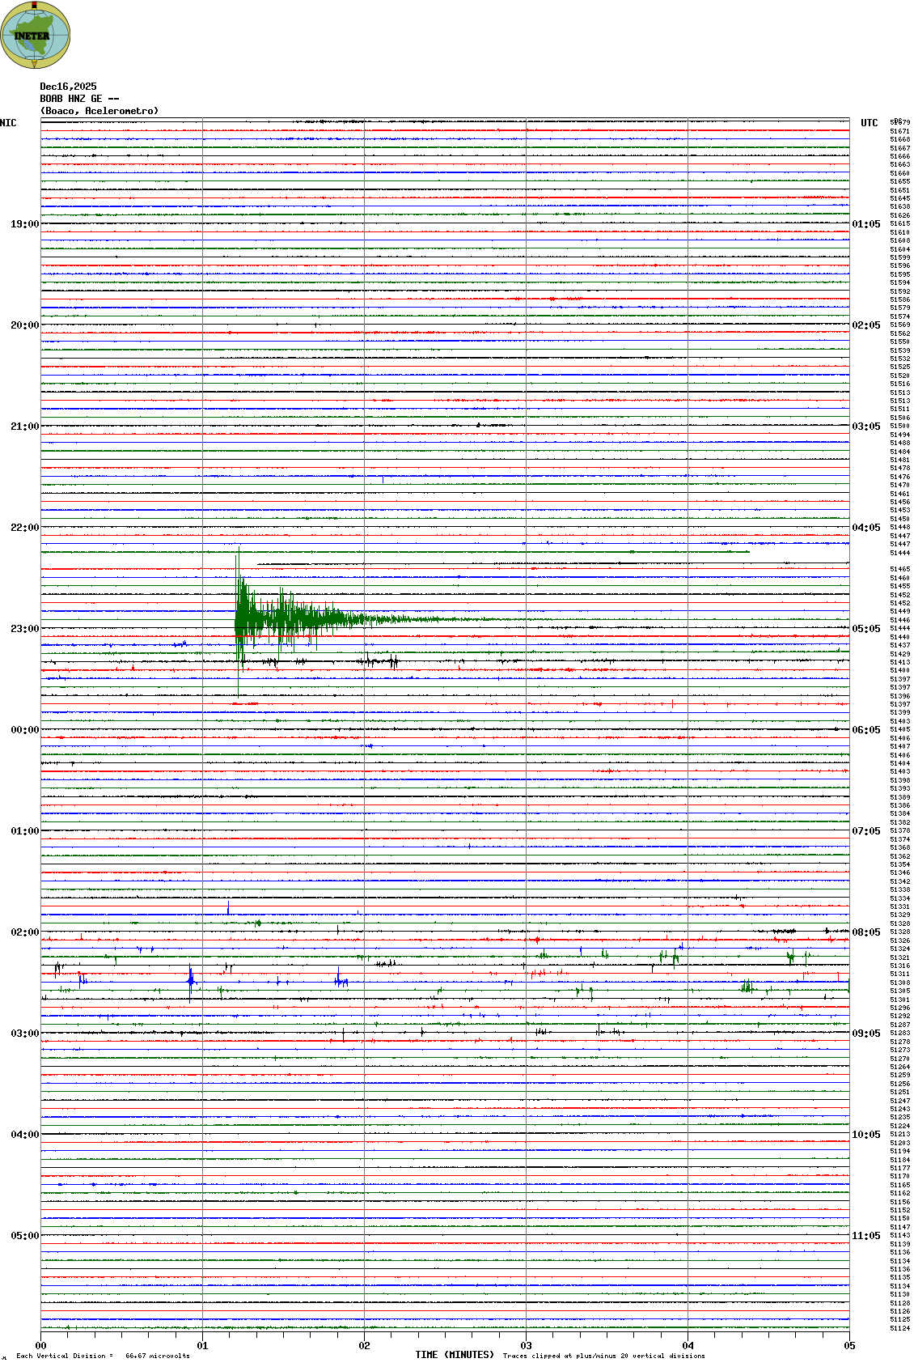Viewport: 914px width, 1367px height.
Task: Click the traces clipped footnote text
Action: [x=603, y=1356]
